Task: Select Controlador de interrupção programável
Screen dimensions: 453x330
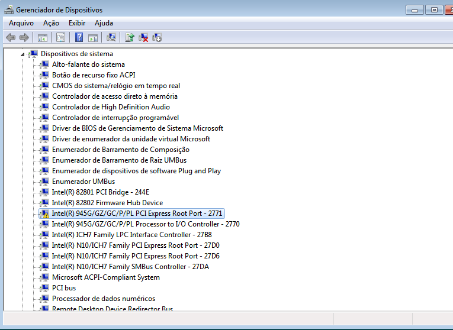Action: click(115, 118)
